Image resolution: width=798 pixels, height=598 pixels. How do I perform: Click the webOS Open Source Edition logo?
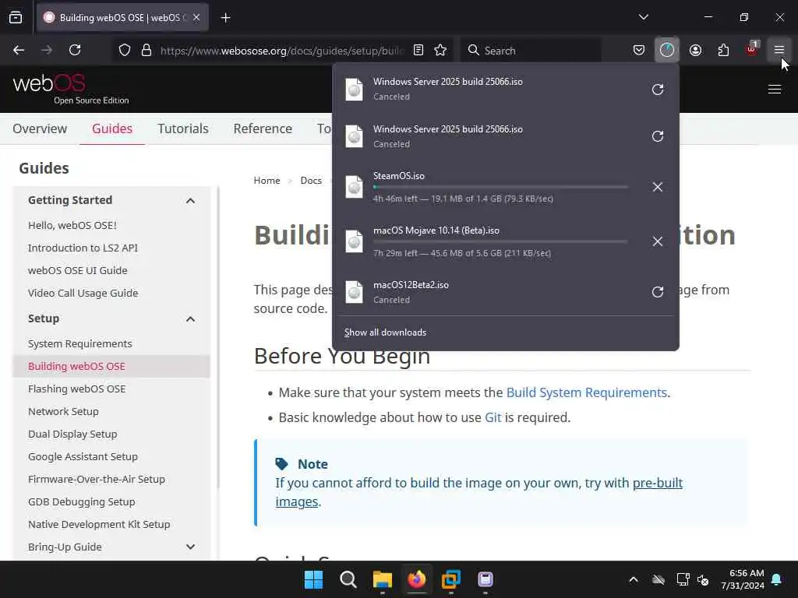click(71, 89)
